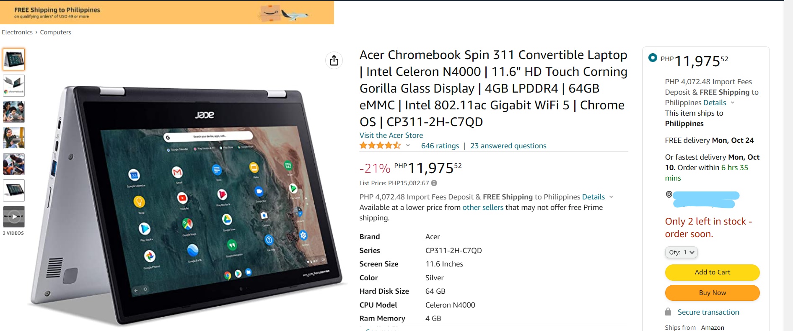Click the Buy Now button

point(712,293)
